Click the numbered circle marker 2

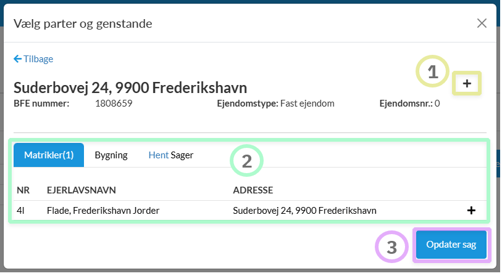tap(246, 161)
